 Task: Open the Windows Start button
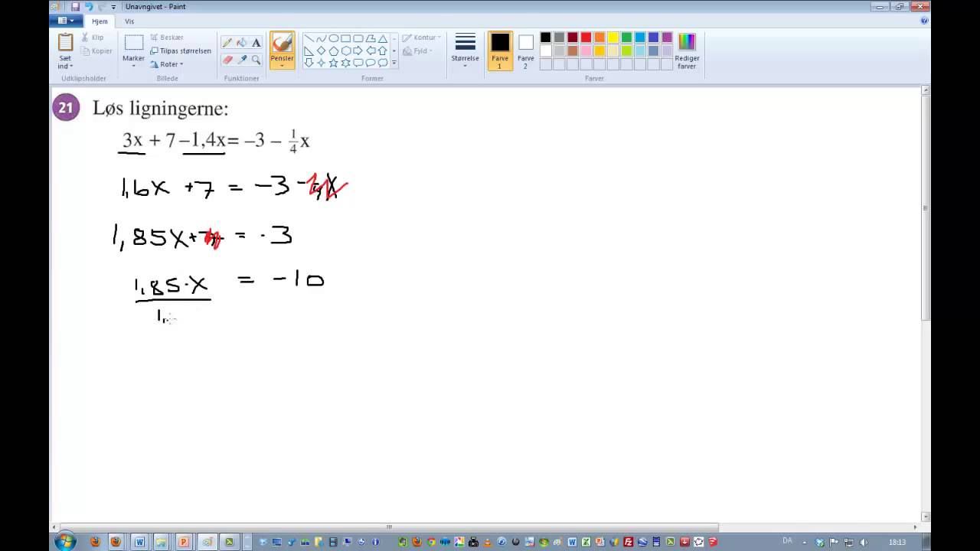click(x=65, y=542)
